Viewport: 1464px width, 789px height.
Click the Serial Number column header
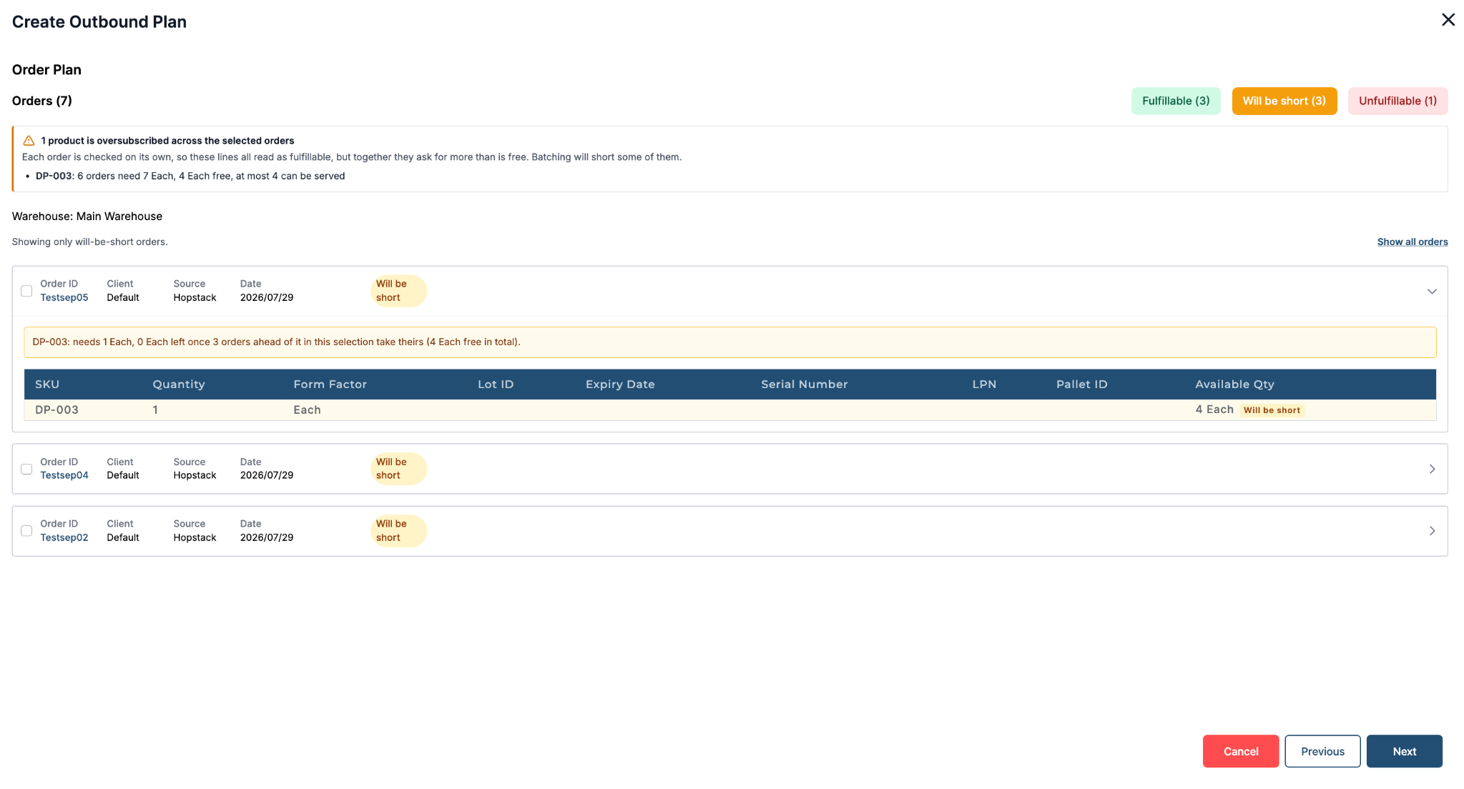coord(804,384)
